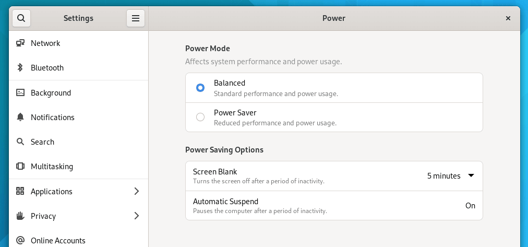Click the Network icon in sidebar
528x247 pixels.
[20, 43]
